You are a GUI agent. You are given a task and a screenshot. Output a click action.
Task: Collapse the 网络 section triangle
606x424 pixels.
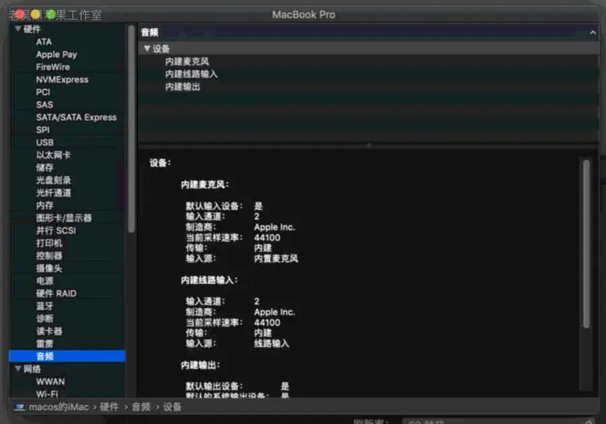pyautogui.click(x=18, y=369)
